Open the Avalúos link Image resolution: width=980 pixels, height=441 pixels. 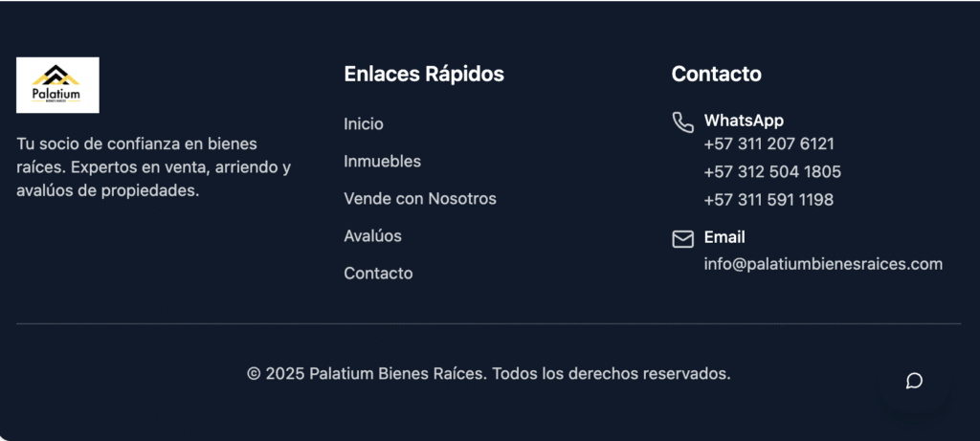point(372,235)
